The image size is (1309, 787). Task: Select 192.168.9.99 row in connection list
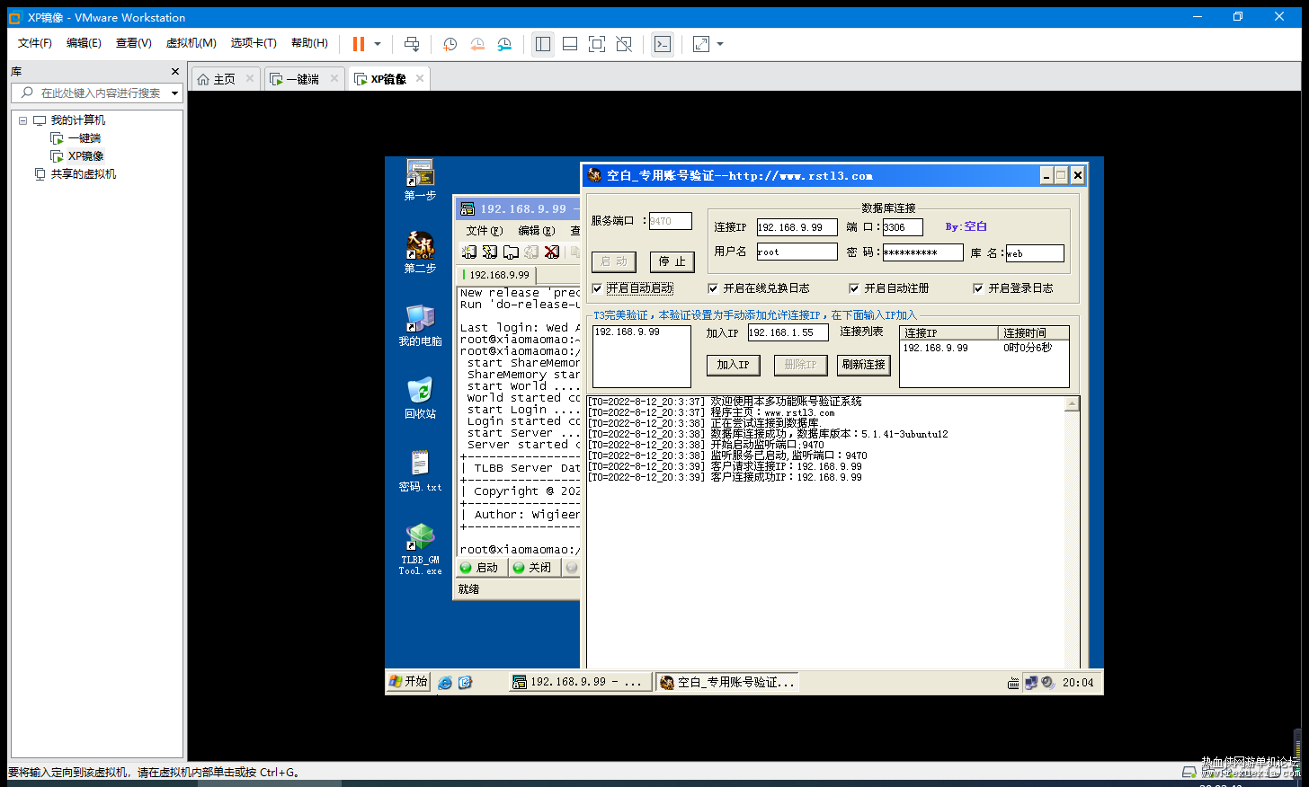(x=984, y=348)
